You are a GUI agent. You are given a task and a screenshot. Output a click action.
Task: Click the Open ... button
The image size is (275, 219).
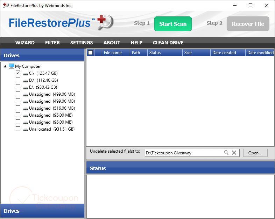pyautogui.click(x=255, y=153)
